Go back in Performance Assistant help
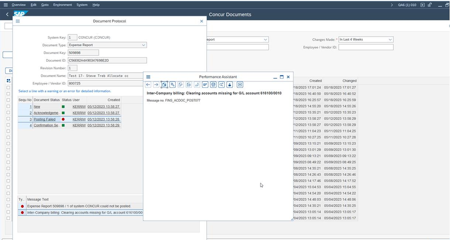The image size is (457, 240). 148,85
